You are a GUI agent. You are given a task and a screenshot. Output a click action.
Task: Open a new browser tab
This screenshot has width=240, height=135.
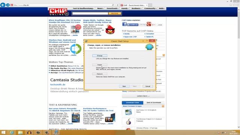click(x=150, y=5)
